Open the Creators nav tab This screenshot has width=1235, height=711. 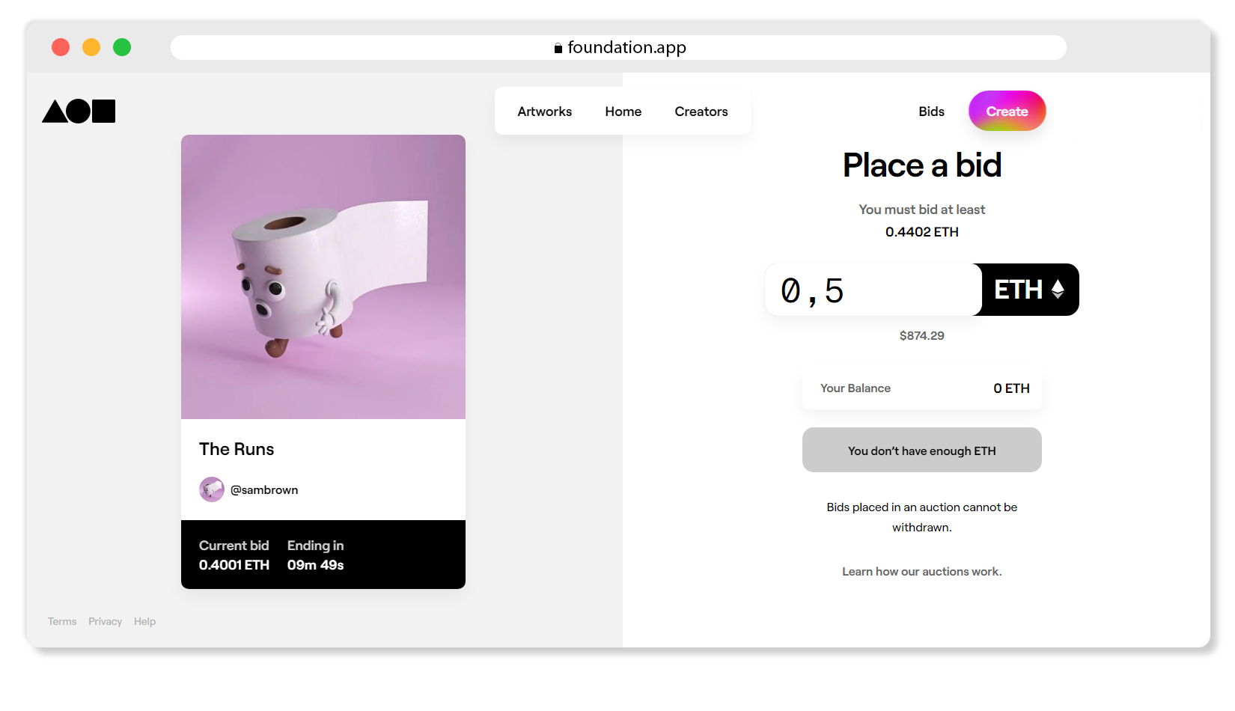(x=701, y=112)
